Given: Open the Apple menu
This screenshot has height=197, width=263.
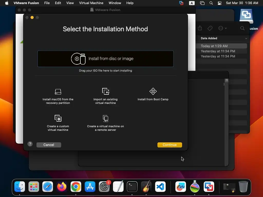Looking at the screenshot, I should (7, 3).
